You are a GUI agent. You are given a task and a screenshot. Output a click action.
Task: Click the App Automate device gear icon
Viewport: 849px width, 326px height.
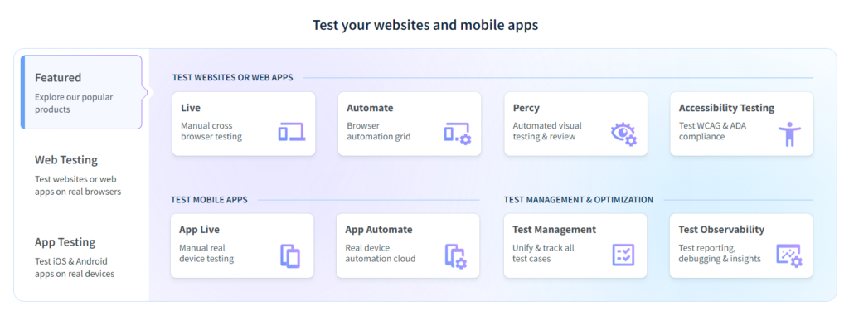(456, 256)
